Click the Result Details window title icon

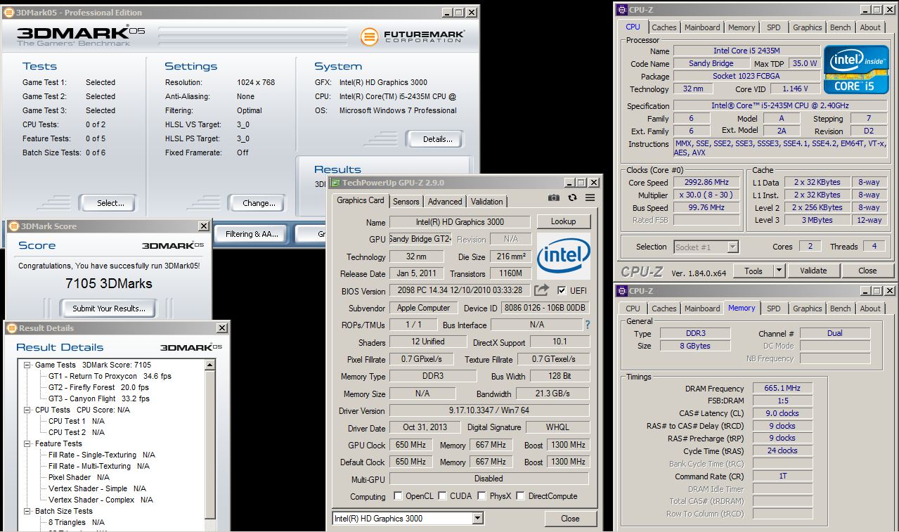pyautogui.click(x=11, y=328)
